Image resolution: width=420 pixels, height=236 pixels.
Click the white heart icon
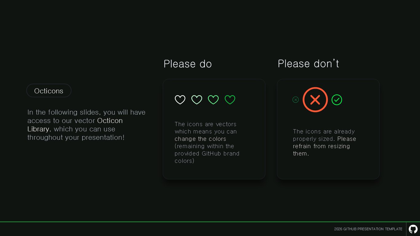pos(180,100)
